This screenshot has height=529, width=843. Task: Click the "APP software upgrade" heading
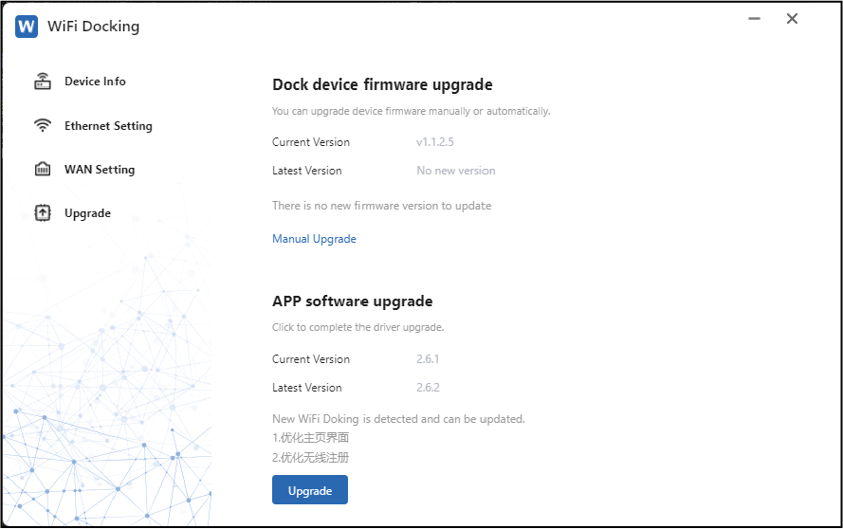point(352,301)
